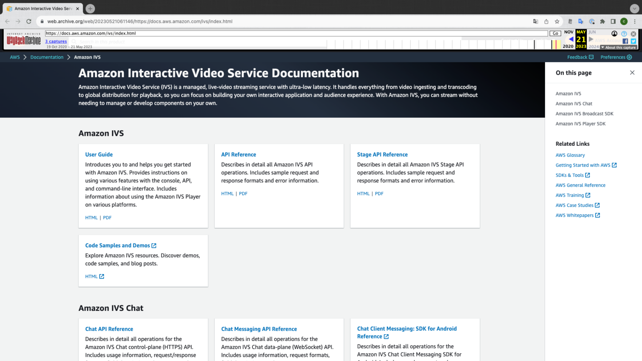Share this capture via the Facebook icon

[625, 41]
